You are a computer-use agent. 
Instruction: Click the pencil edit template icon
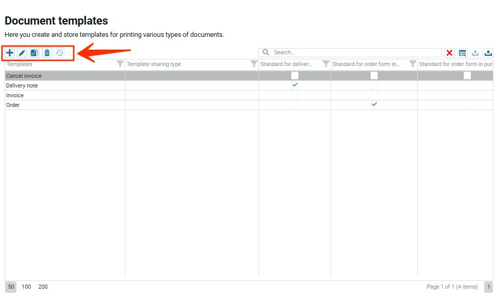[x=22, y=53]
